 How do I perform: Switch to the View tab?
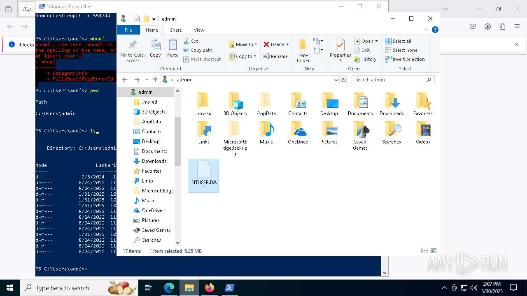tap(199, 30)
